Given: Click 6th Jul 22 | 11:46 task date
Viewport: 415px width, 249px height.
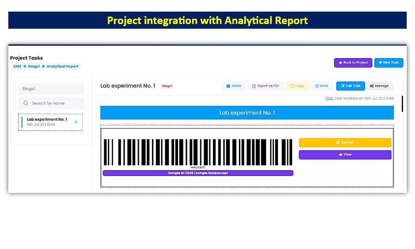Looking at the screenshot, I should [x=41, y=124].
